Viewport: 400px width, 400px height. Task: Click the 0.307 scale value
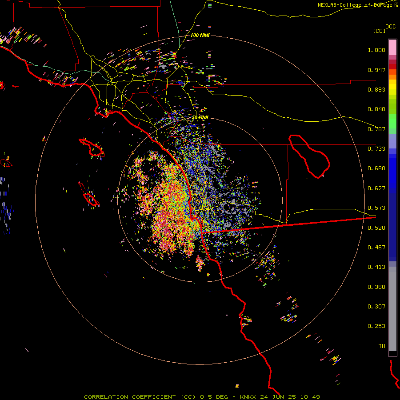(x=376, y=307)
